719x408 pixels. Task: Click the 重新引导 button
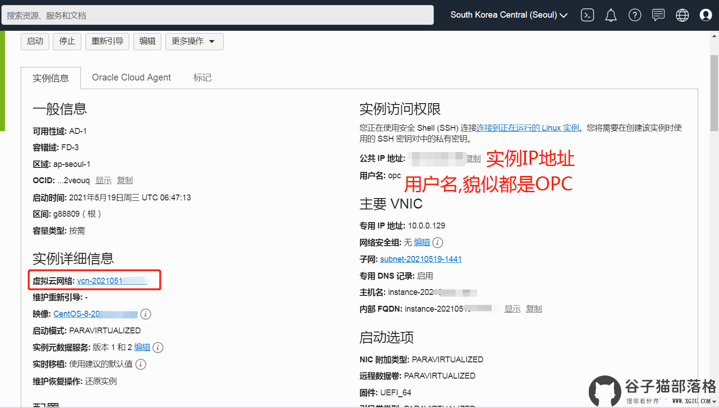[107, 41]
